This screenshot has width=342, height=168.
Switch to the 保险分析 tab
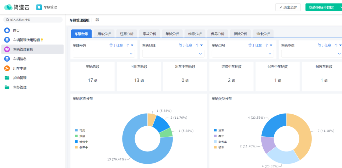point(240,33)
